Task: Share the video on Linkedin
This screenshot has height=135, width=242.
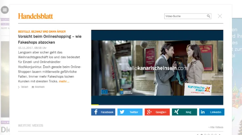Action: click(x=211, y=112)
